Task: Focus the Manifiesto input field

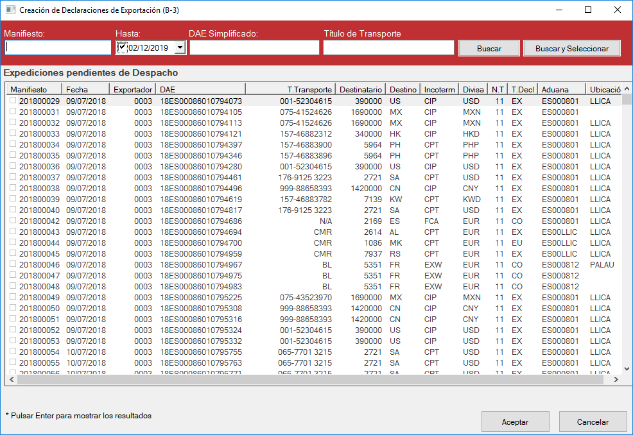Action: (58, 47)
